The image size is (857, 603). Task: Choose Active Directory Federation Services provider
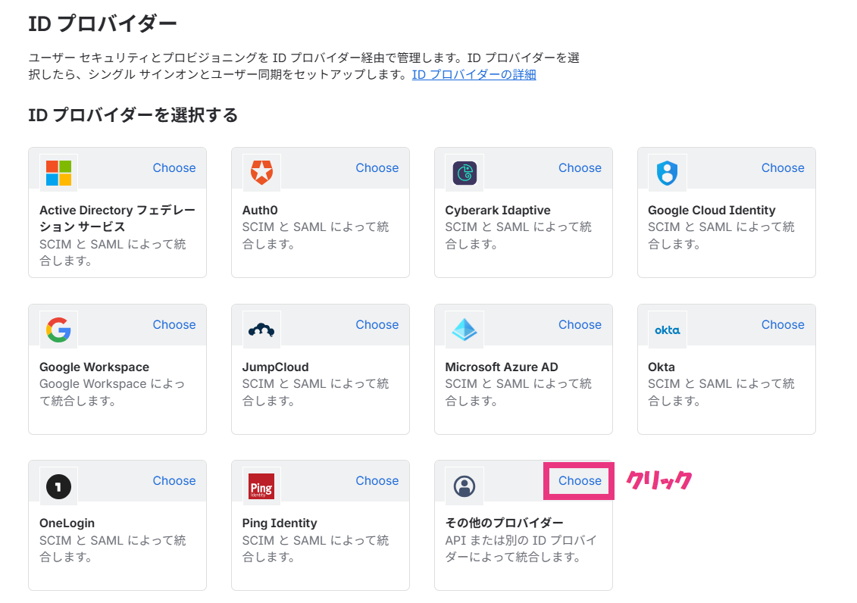pos(174,167)
